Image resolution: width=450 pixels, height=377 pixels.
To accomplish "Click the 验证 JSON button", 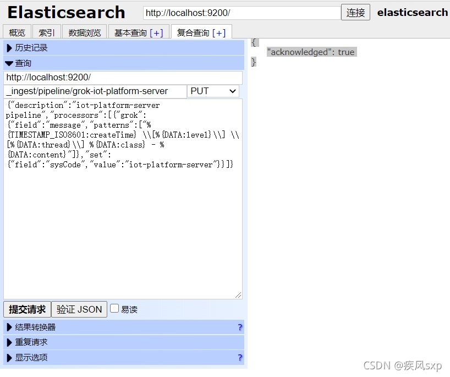I will pyautogui.click(x=79, y=309).
